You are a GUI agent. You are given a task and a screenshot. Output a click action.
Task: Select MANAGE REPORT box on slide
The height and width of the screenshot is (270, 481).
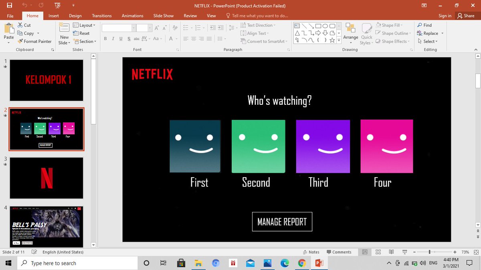tap(282, 222)
